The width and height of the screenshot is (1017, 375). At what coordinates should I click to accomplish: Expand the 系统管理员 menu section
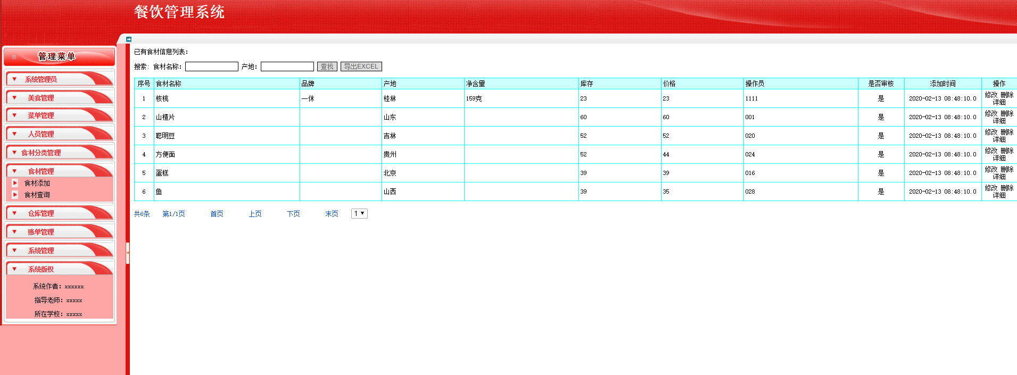point(41,79)
